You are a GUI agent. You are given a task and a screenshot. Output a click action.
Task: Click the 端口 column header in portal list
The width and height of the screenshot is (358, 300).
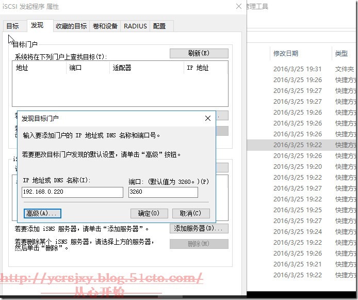click(x=88, y=68)
